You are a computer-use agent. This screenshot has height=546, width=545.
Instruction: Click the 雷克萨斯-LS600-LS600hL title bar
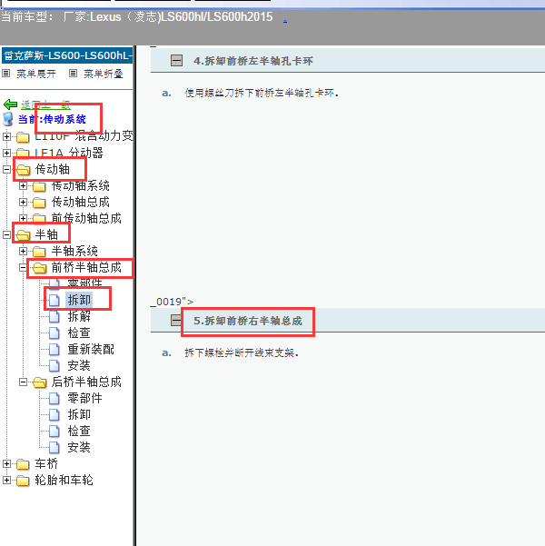(67, 55)
